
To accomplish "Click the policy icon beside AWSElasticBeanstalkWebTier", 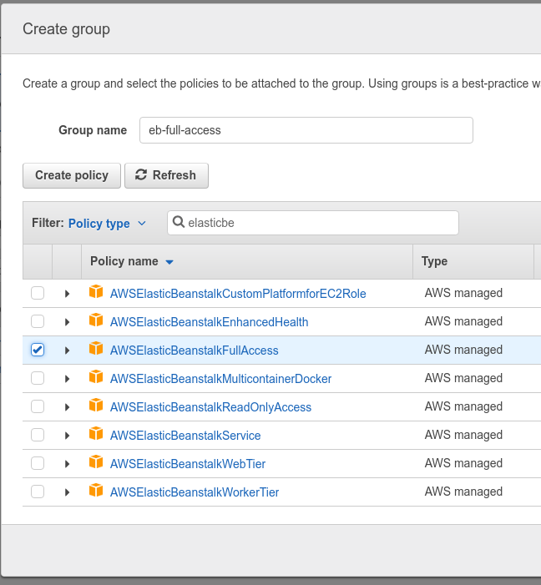I will [x=96, y=463].
